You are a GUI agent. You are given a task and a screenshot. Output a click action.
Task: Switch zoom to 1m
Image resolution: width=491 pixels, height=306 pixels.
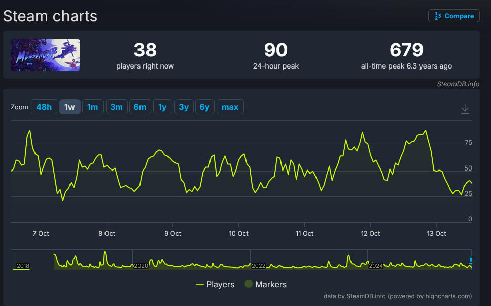coord(93,107)
